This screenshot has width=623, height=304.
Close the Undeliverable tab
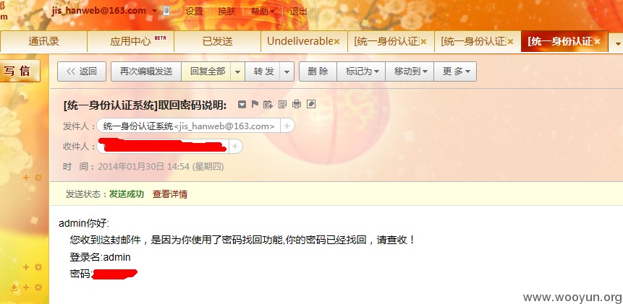point(336,41)
